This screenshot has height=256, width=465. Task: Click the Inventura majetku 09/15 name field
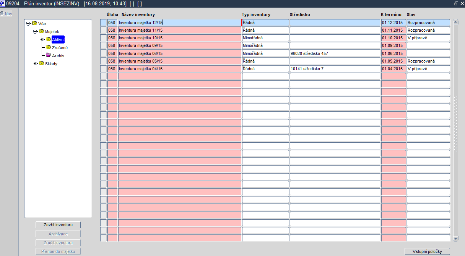pos(180,45)
